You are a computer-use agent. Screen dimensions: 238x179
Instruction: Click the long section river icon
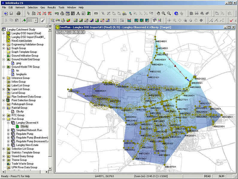click(129, 20)
